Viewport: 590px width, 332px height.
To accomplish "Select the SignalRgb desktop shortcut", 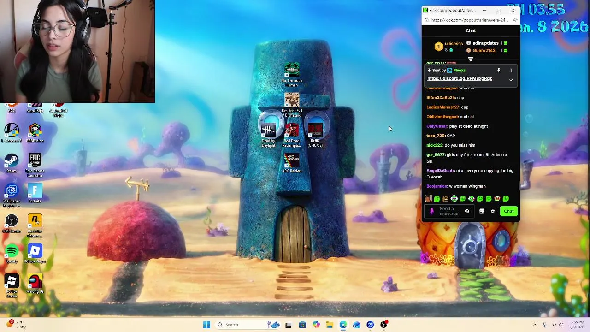I will coord(35,108).
